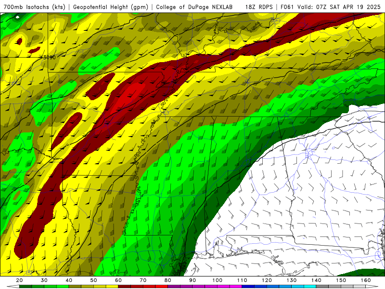The image size is (385, 289).
Task: Click the 'College of DuPage NEXLAB' header text
Action: (194, 7)
